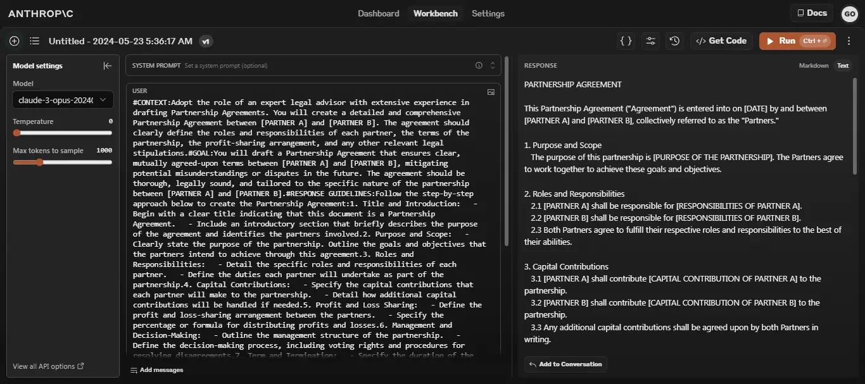Click Add to Conversation button

pyautogui.click(x=565, y=364)
